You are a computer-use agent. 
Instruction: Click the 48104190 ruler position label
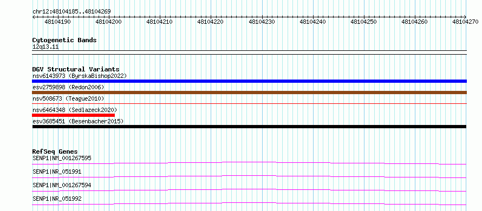point(58,22)
